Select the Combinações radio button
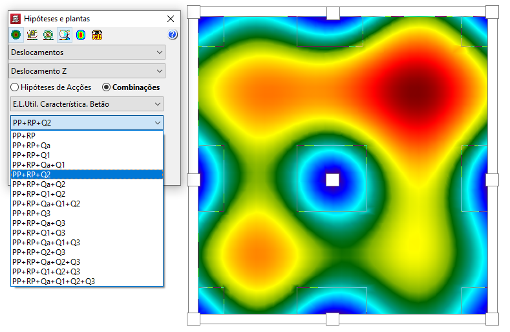 tap(106, 87)
